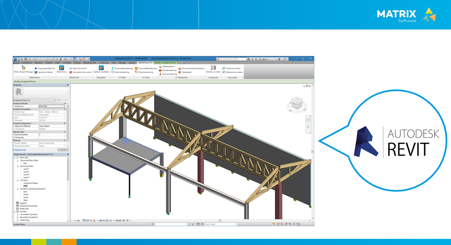Open the type selector dropdown Analytical Floors
The image size is (451, 245).
[34, 100]
